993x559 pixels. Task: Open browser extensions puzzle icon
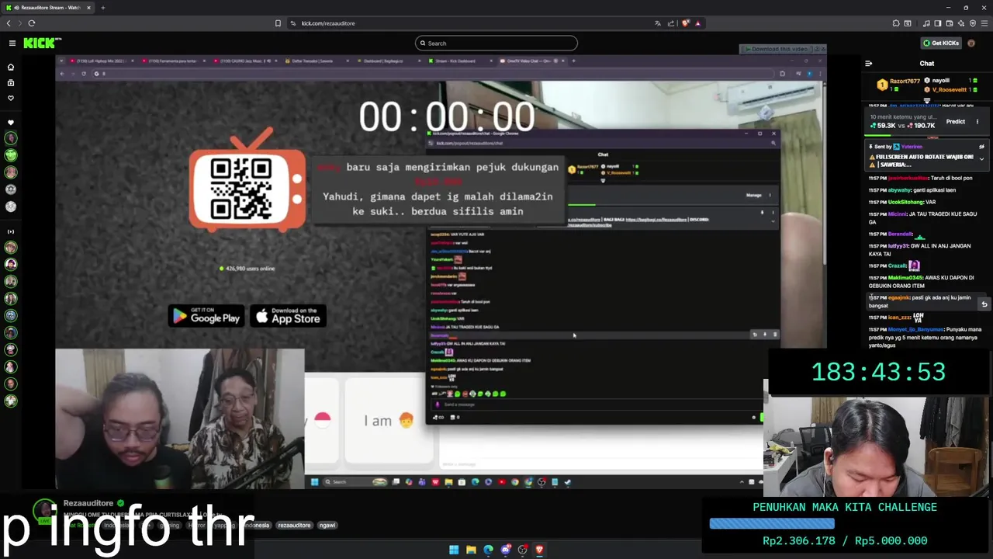[x=896, y=23]
